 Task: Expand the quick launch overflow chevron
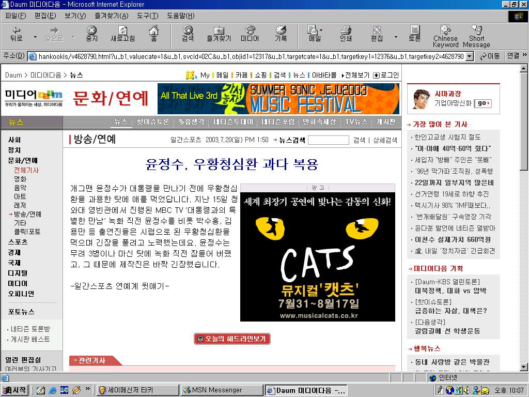[x=88, y=389]
